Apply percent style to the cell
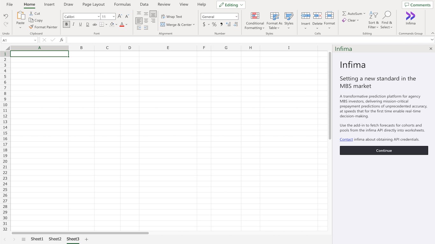435x244 pixels. click(x=214, y=24)
